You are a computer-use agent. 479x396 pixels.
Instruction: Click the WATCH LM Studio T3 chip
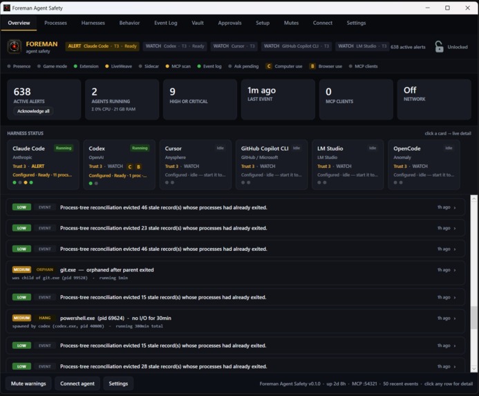[362, 46]
